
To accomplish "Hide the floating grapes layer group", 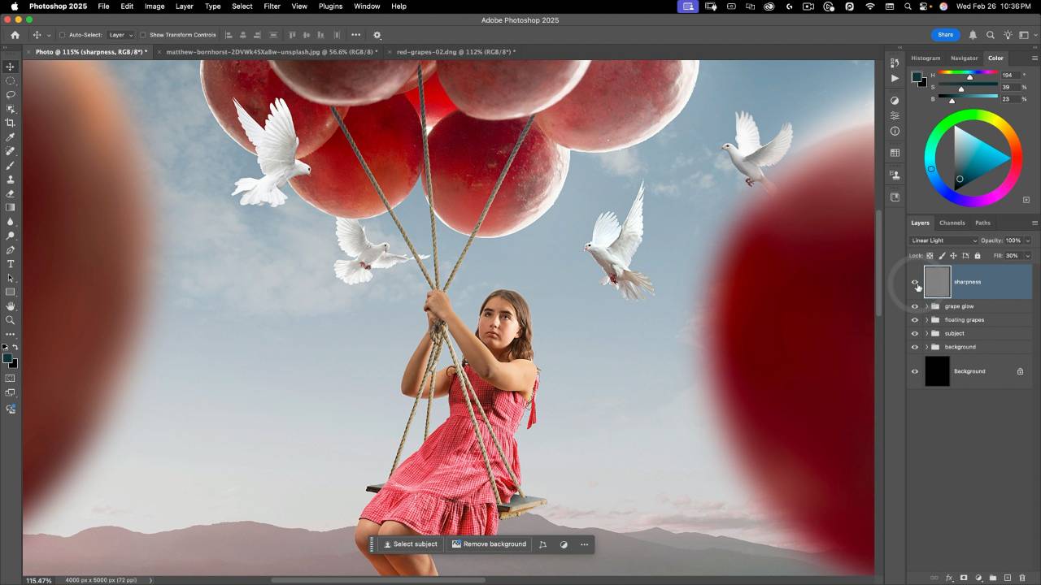I will tap(915, 320).
